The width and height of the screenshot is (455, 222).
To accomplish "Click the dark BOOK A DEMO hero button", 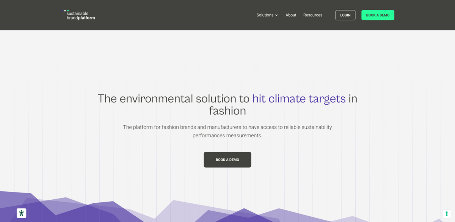I will tap(227, 160).
